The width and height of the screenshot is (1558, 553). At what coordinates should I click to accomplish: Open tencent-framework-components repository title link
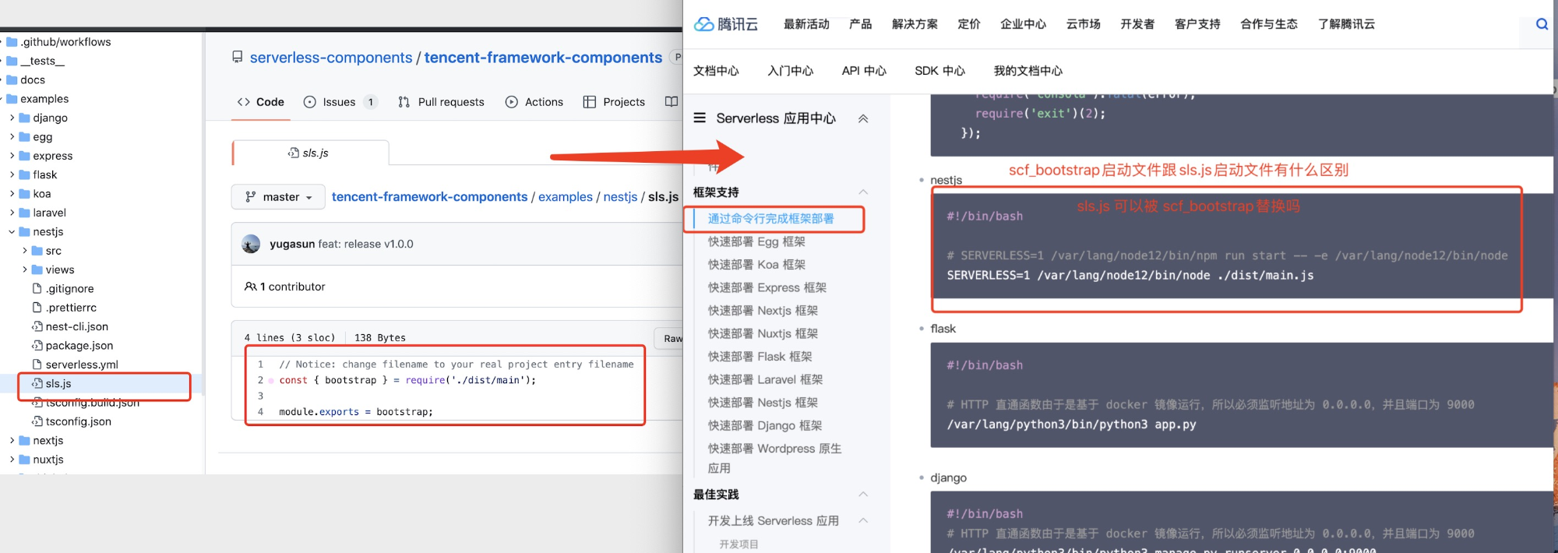pos(543,58)
